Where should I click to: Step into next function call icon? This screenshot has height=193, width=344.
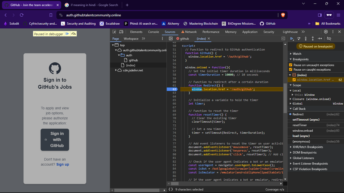[306, 39]
